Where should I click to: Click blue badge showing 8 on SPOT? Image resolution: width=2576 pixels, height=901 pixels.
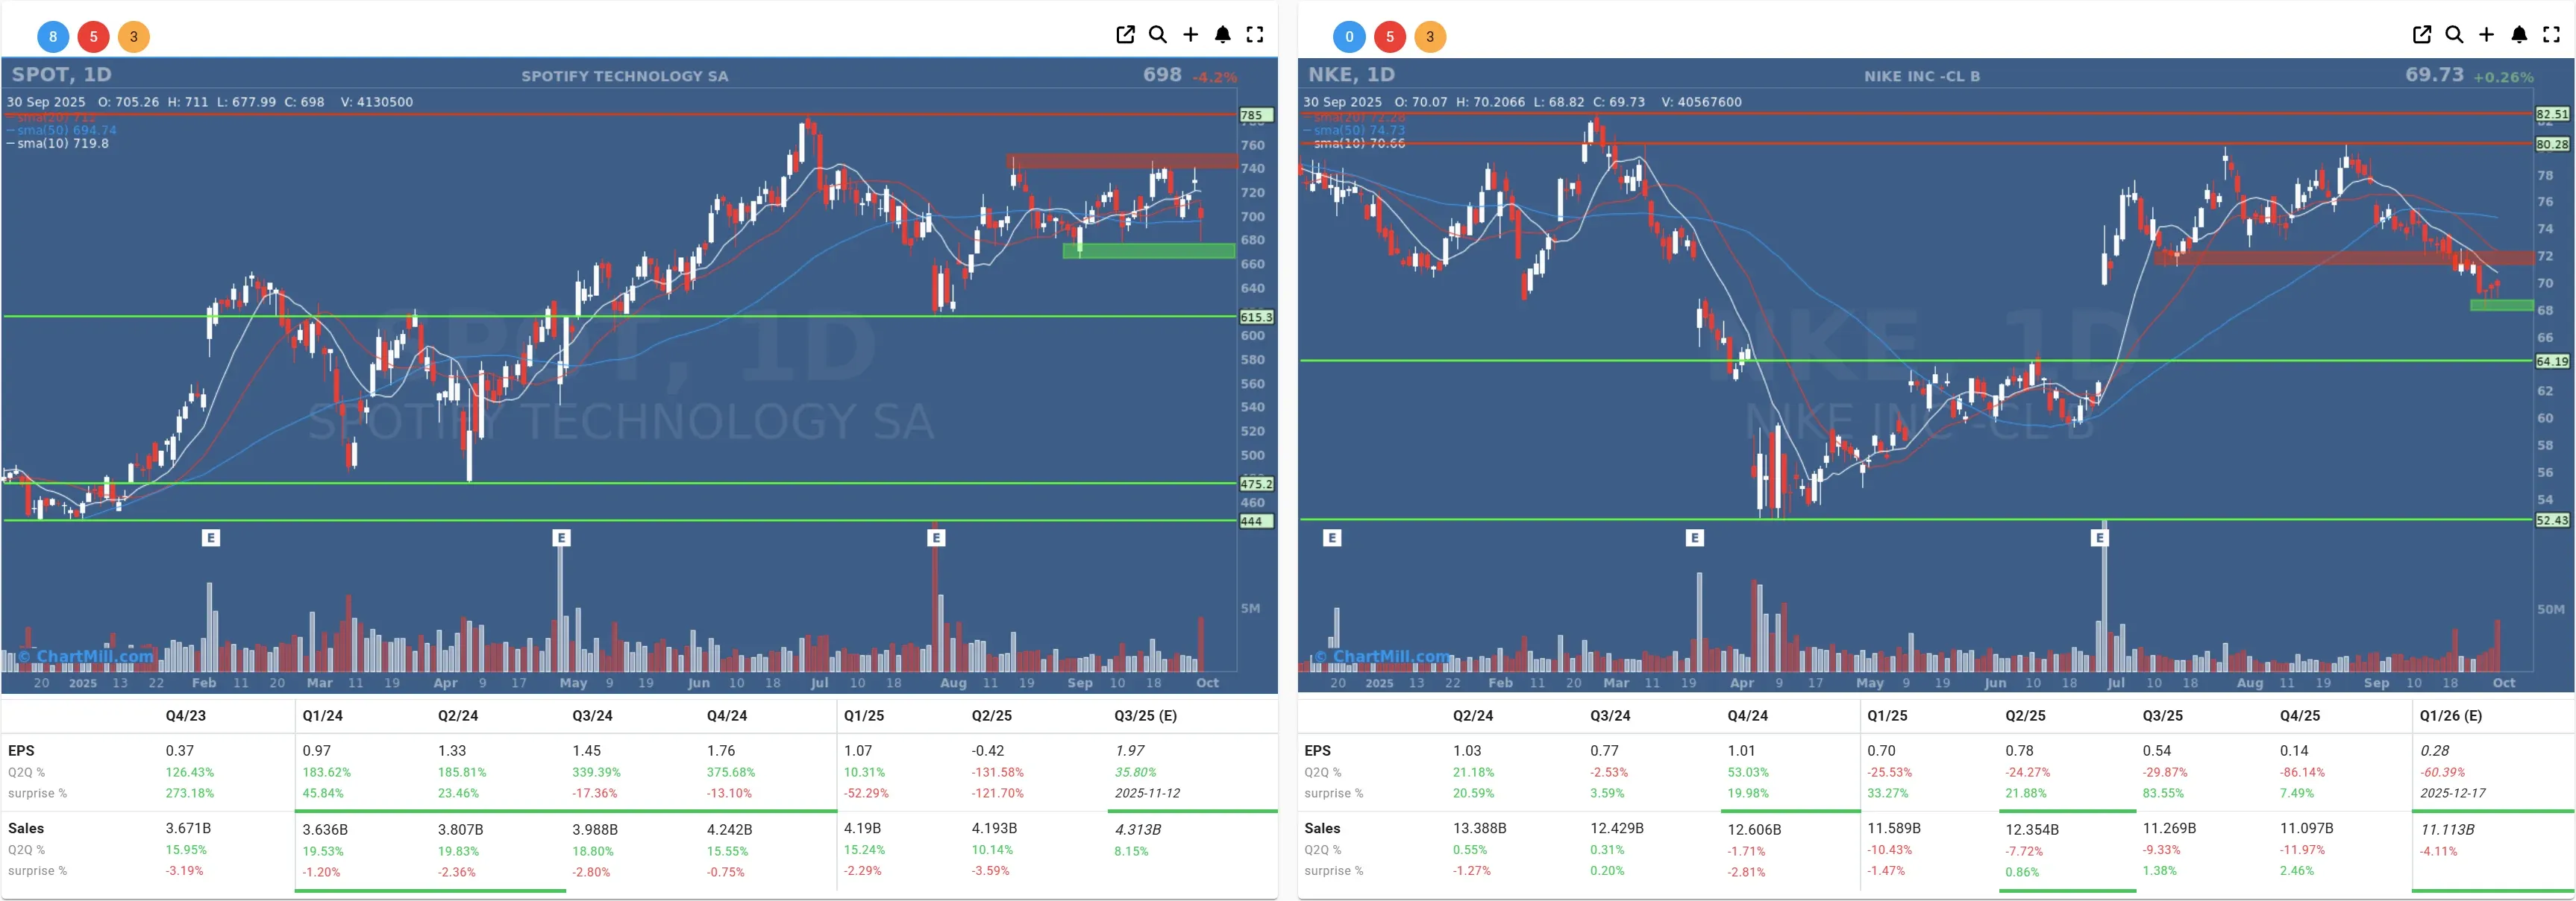[x=53, y=37]
